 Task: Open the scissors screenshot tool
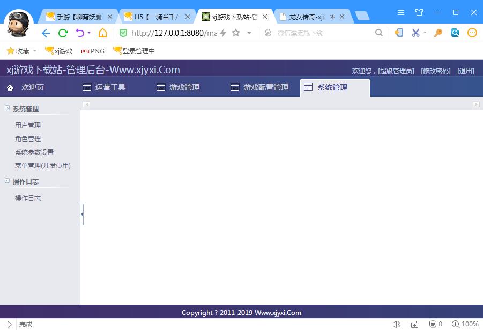point(415,33)
